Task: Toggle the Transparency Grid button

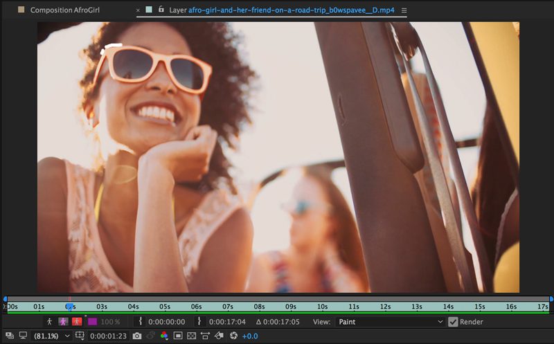Action: pyautogui.click(x=192, y=336)
